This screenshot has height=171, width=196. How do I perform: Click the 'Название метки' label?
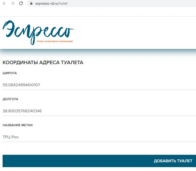18,125
